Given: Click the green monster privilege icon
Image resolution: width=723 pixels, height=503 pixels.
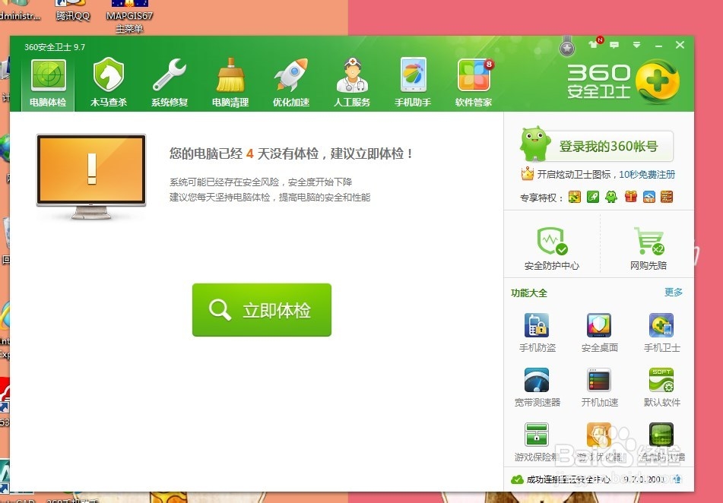Looking at the screenshot, I should [x=611, y=197].
